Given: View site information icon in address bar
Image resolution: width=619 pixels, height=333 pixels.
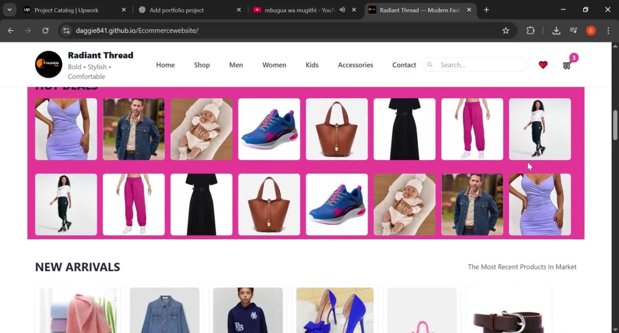Looking at the screenshot, I should pos(66,30).
